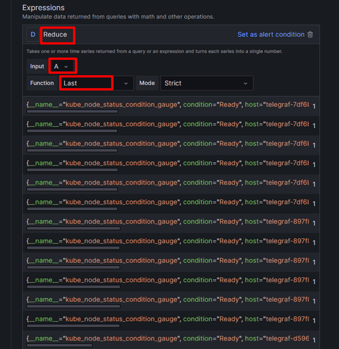Select the first telegraf-7df6 series result row
The width and height of the screenshot is (339, 349).
[x=168, y=105]
